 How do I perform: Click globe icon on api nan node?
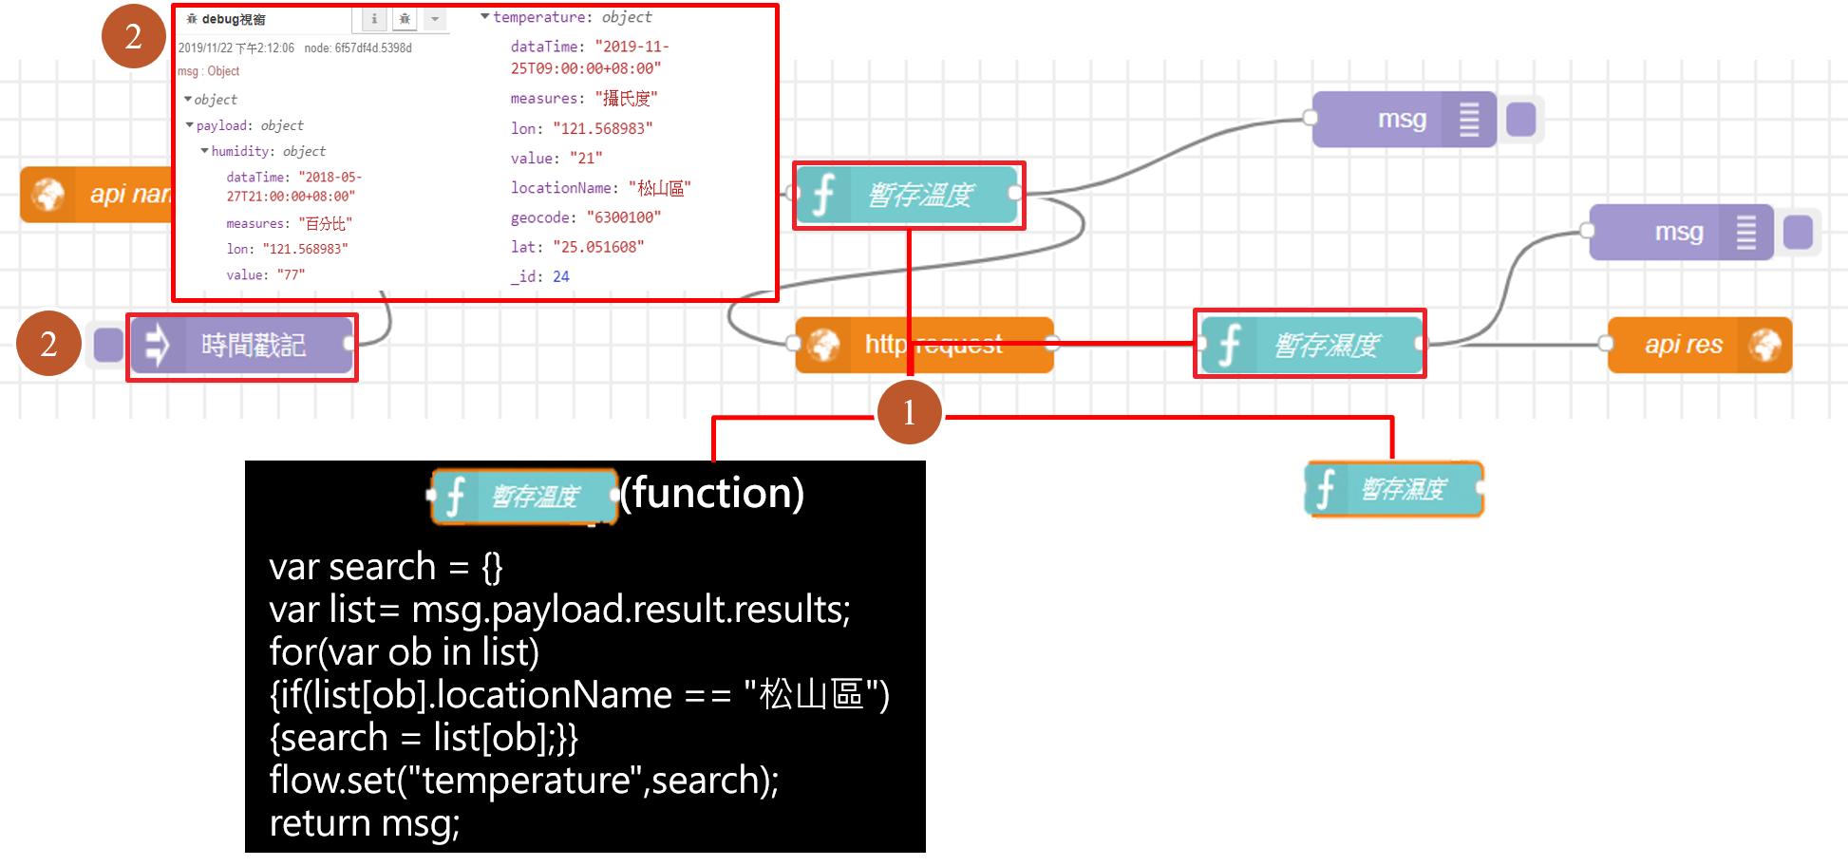[47, 195]
